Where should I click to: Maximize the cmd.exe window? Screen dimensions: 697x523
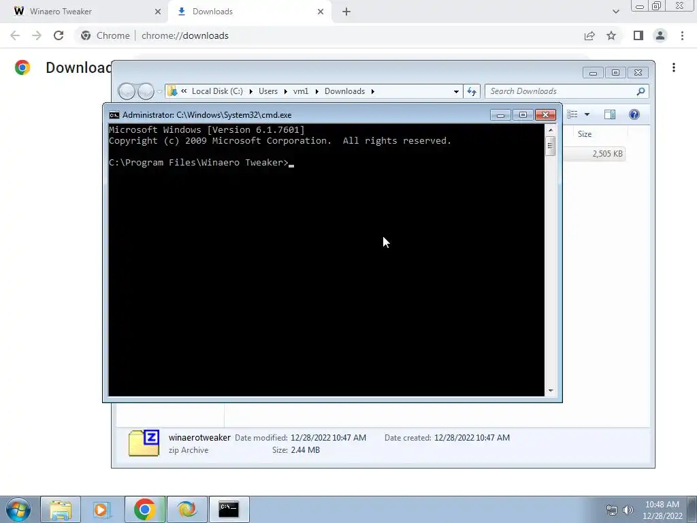click(x=523, y=115)
